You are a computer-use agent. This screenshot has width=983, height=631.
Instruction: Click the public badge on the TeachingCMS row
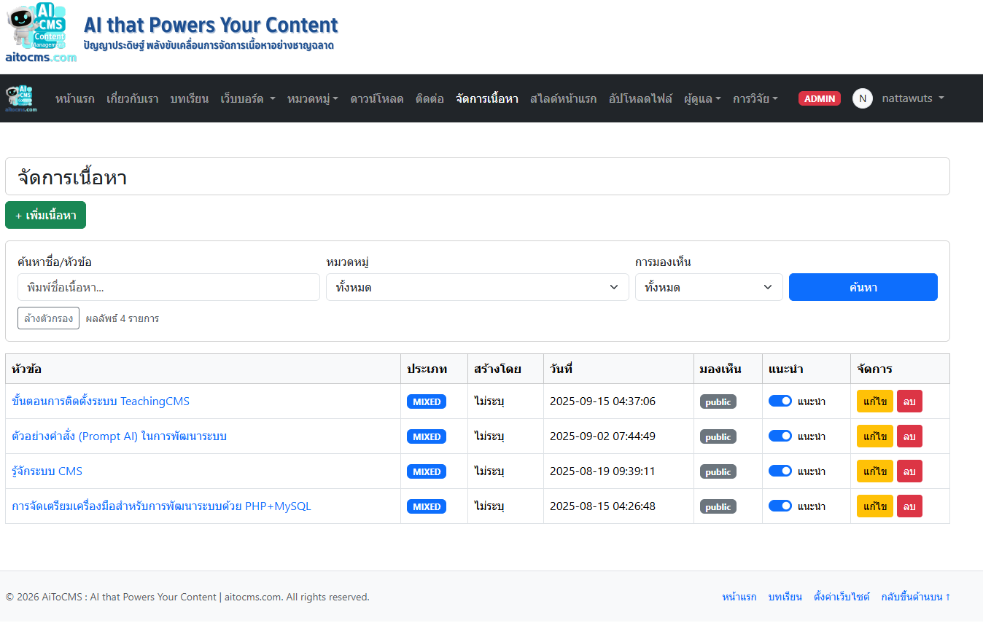(x=718, y=401)
